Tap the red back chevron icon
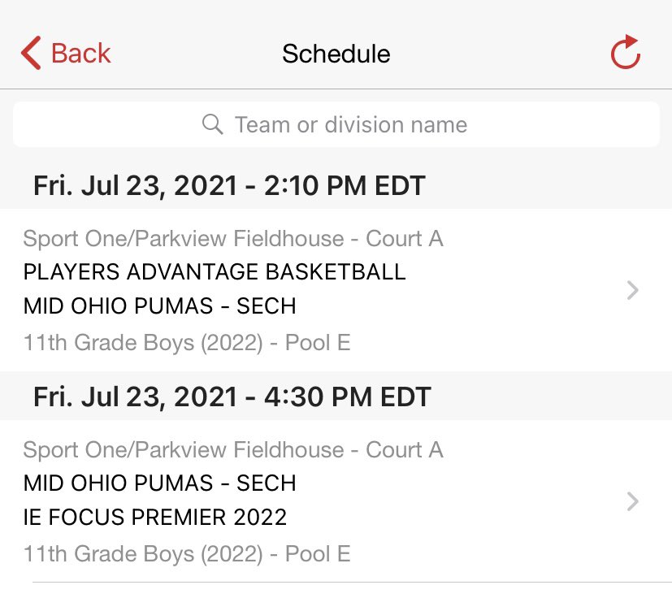This screenshot has width=672, height=611. [32, 53]
